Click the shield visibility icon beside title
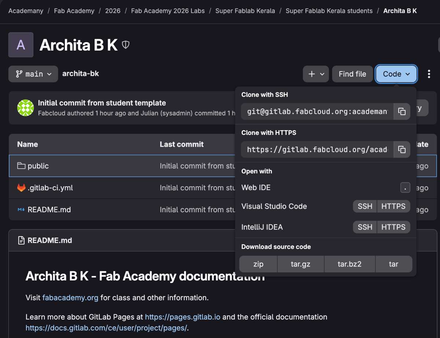This screenshot has height=338, width=440. [x=126, y=45]
